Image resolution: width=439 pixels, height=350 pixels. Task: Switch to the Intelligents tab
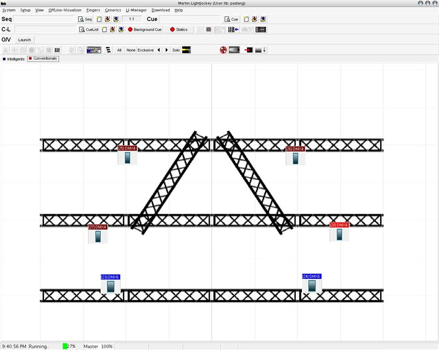(x=14, y=59)
